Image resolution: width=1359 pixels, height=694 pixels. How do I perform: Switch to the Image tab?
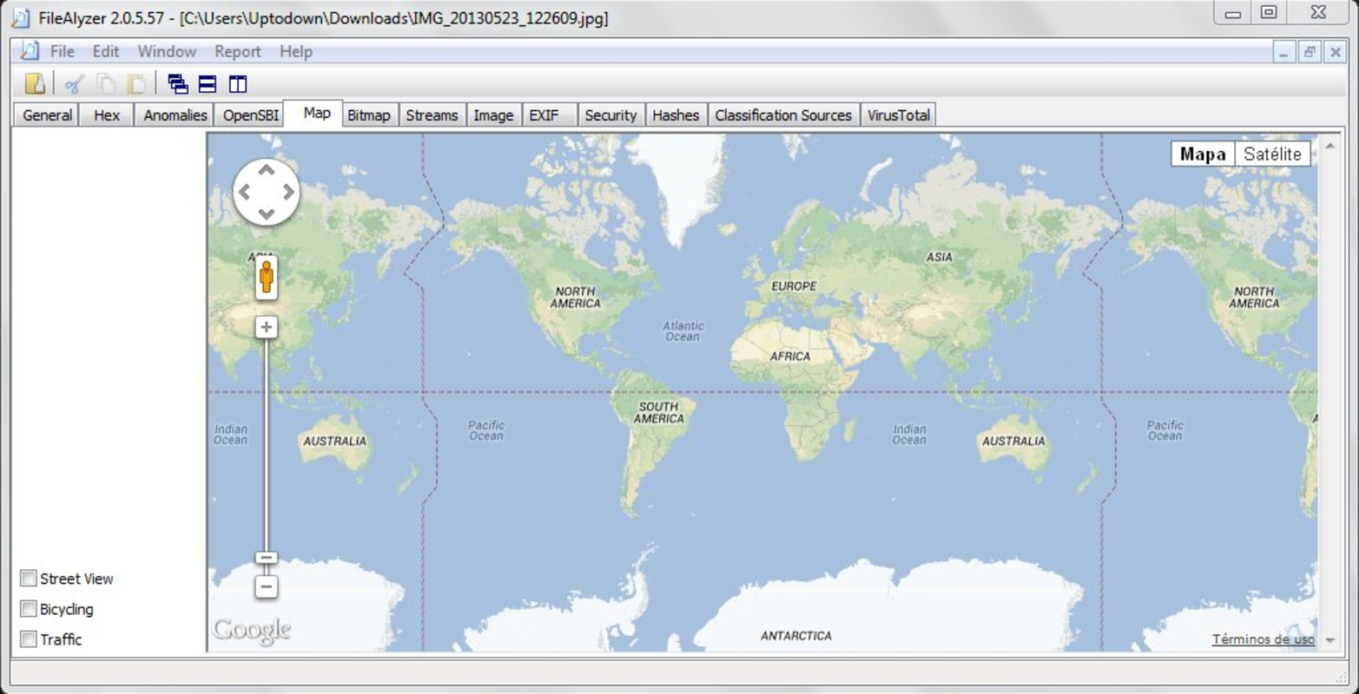click(493, 115)
